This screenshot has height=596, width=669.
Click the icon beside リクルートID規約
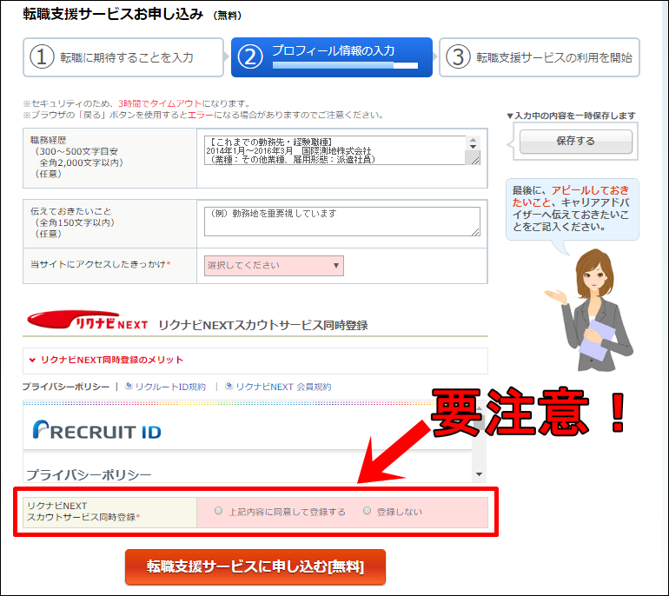pos(129,387)
